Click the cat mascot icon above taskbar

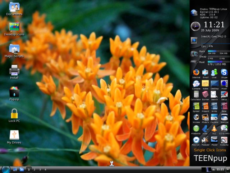coord(112,163)
